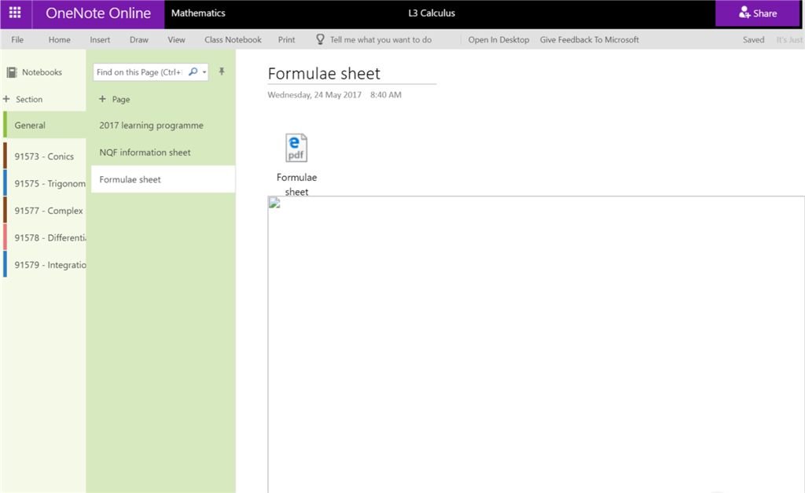This screenshot has width=805, height=493.
Task: Click the Notebooks book icon
Action: [11, 72]
